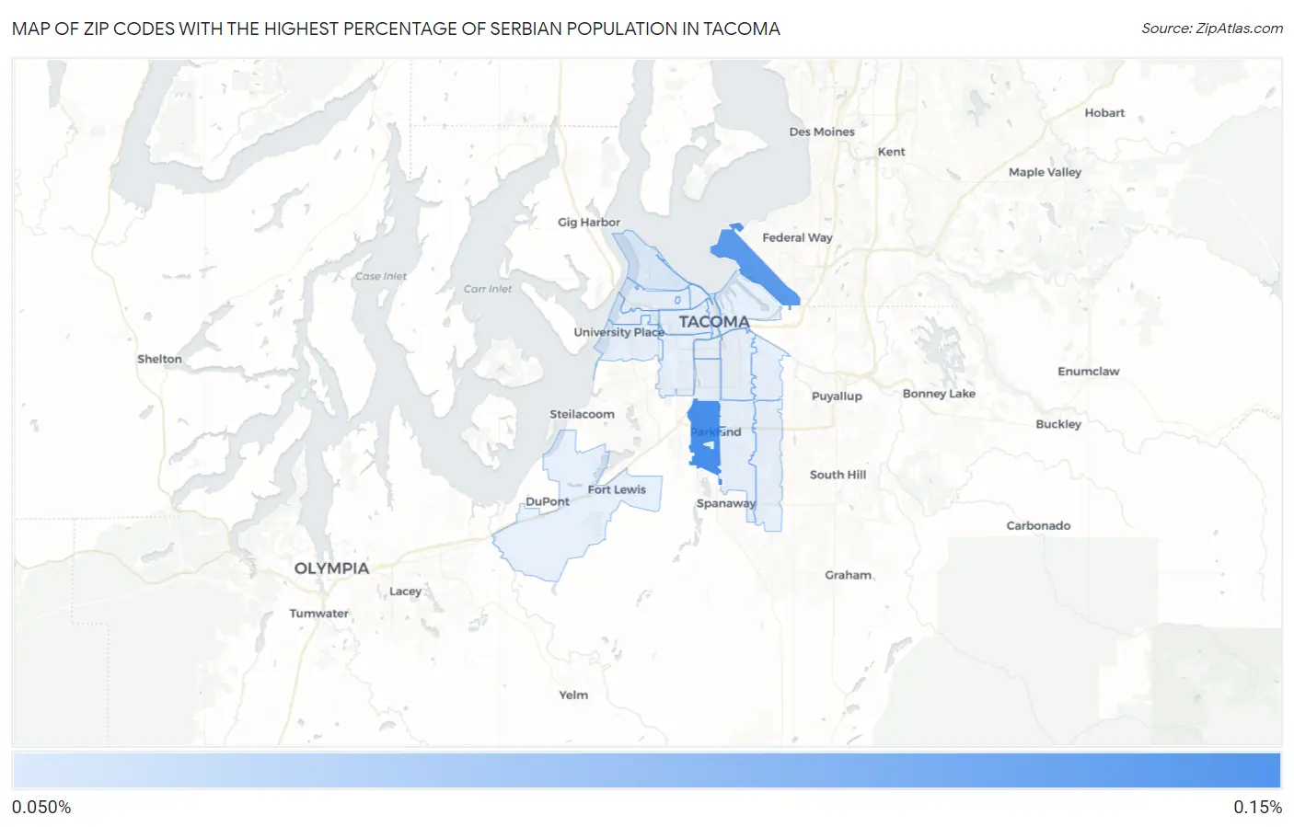The image size is (1294, 827).
Task: Click the Carbonado map label
Action: (x=1038, y=526)
